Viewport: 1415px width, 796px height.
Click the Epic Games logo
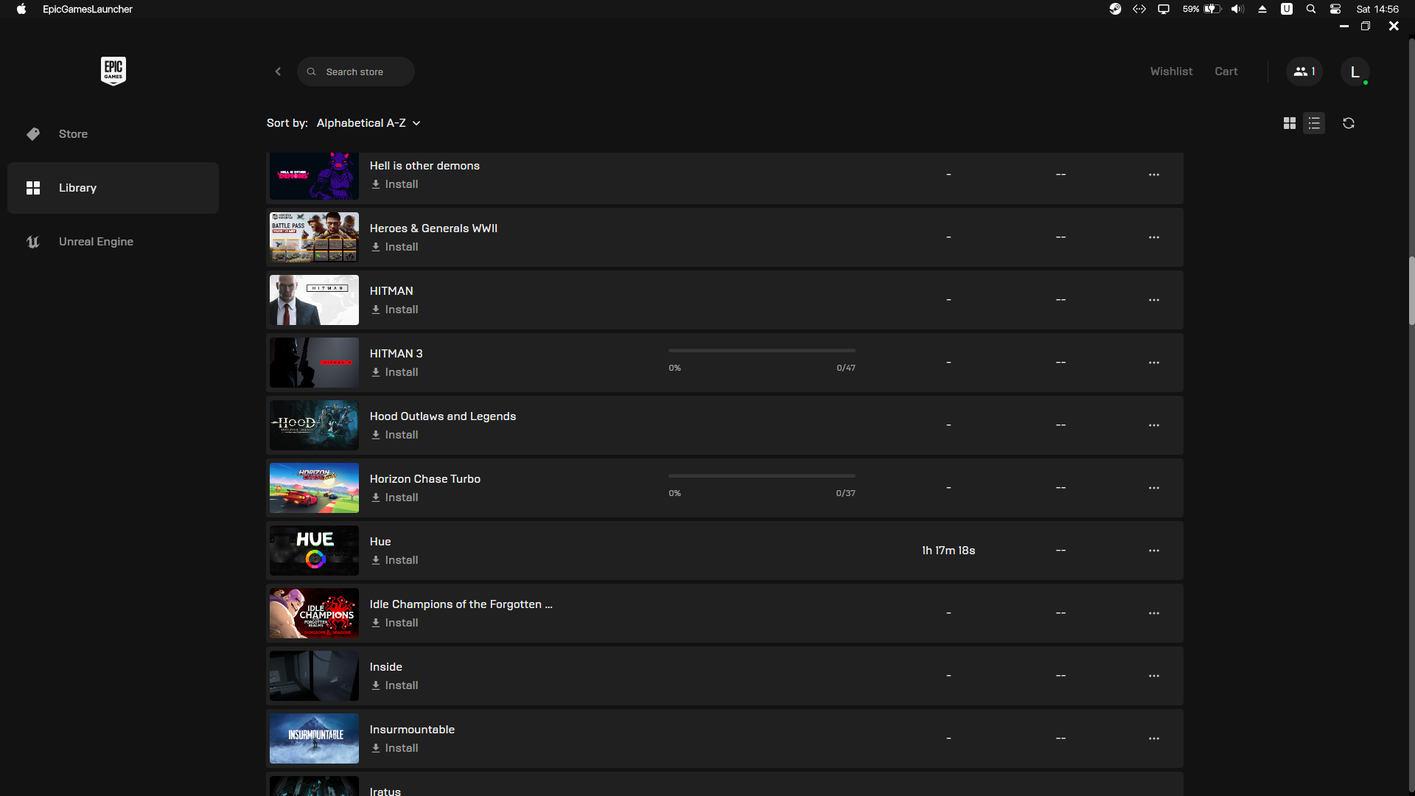click(113, 71)
